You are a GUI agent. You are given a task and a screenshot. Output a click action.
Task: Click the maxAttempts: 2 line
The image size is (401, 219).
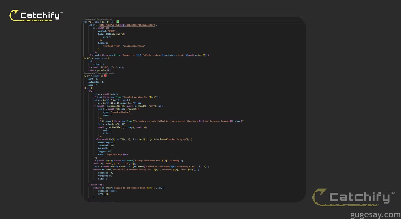pos(107,142)
